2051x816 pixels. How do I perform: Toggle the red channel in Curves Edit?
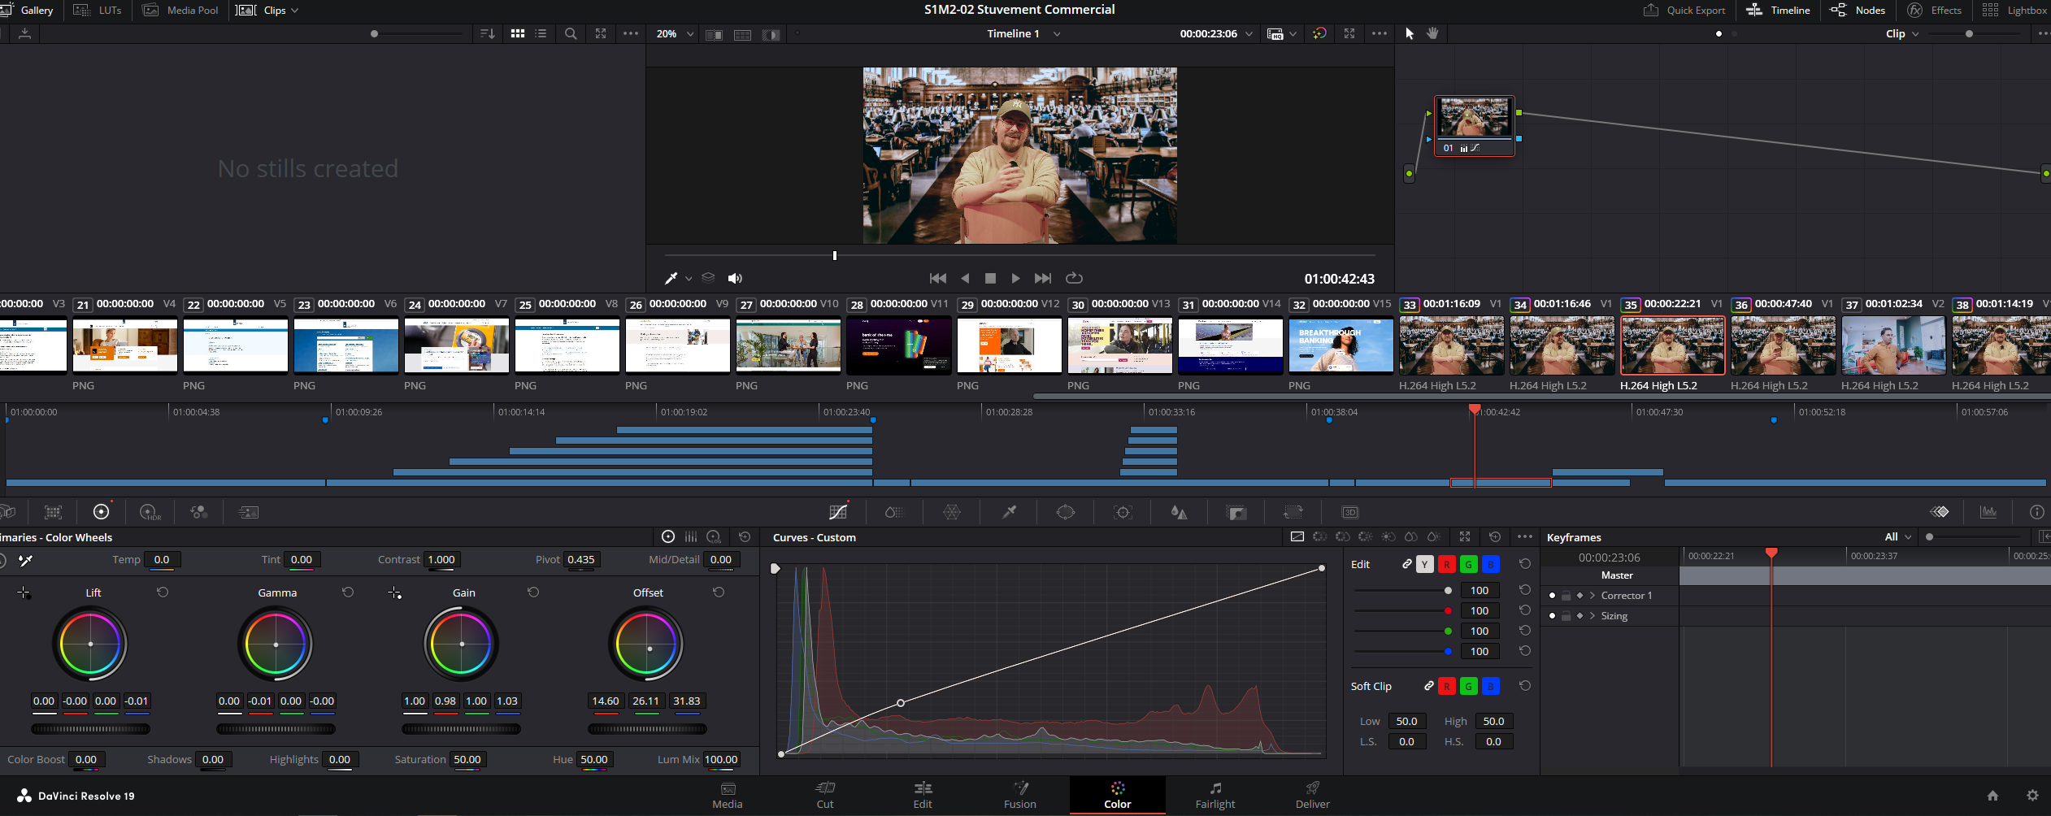coord(1446,565)
